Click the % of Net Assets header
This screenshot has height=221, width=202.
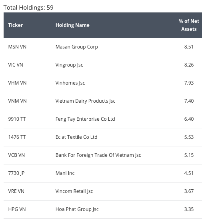pyautogui.click(x=189, y=25)
